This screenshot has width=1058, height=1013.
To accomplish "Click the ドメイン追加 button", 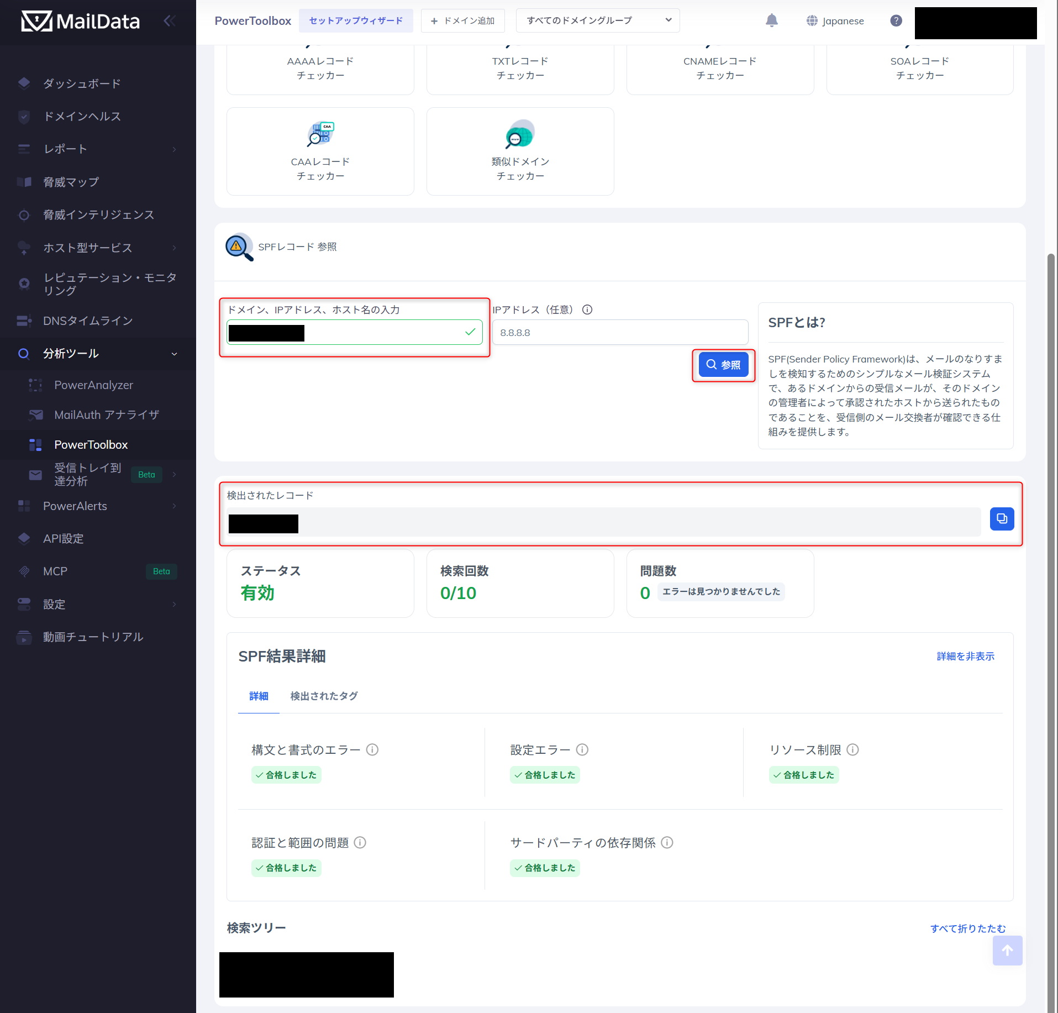I will pyautogui.click(x=463, y=20).
